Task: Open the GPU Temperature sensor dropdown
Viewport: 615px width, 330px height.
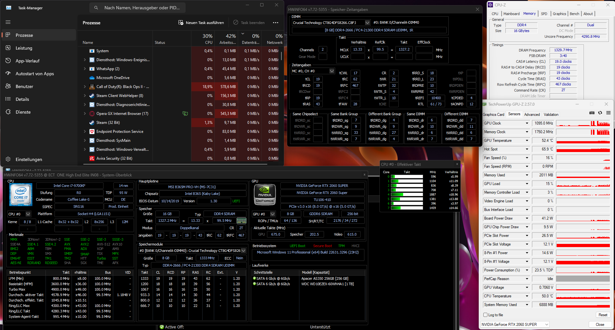Action: pos(527,141)
